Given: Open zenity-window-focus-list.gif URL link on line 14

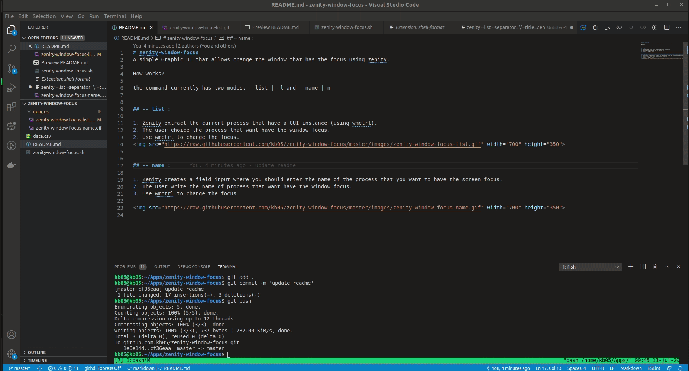Looking at the screenshot, I should pos(322,144).
